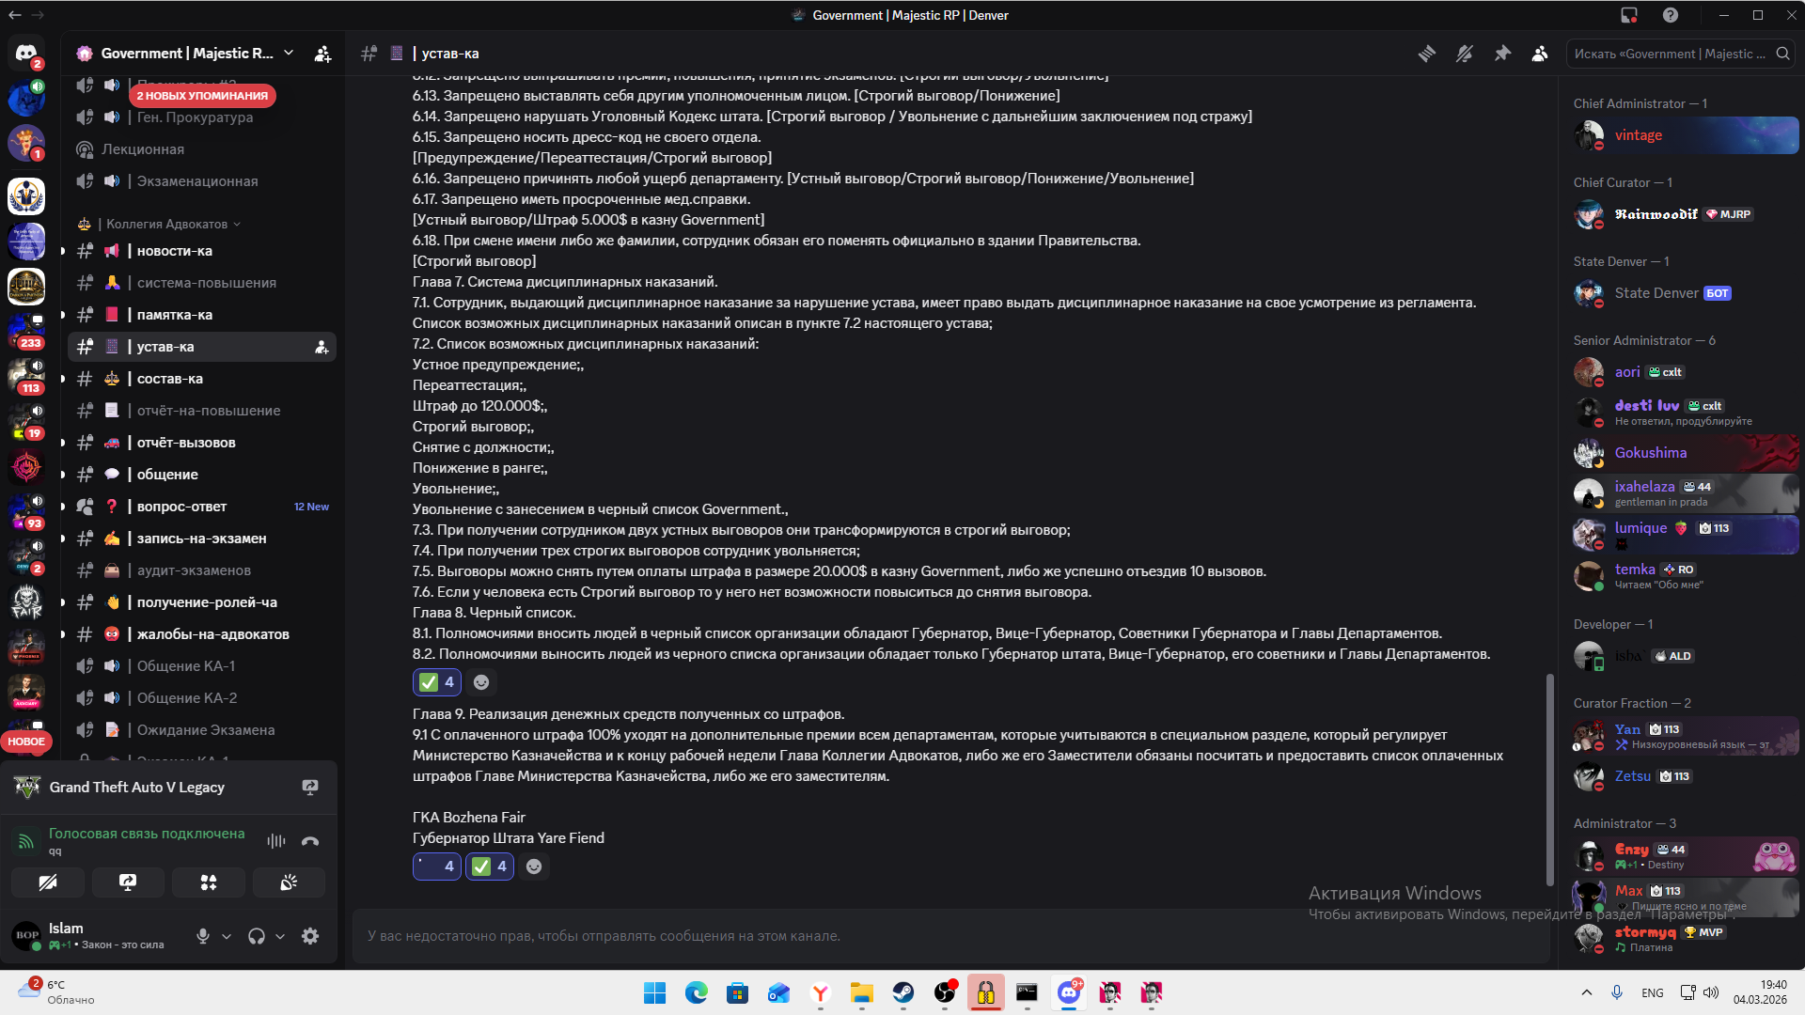Open the server name dropdown menu
The image size is (1805, 1015).
289,54
